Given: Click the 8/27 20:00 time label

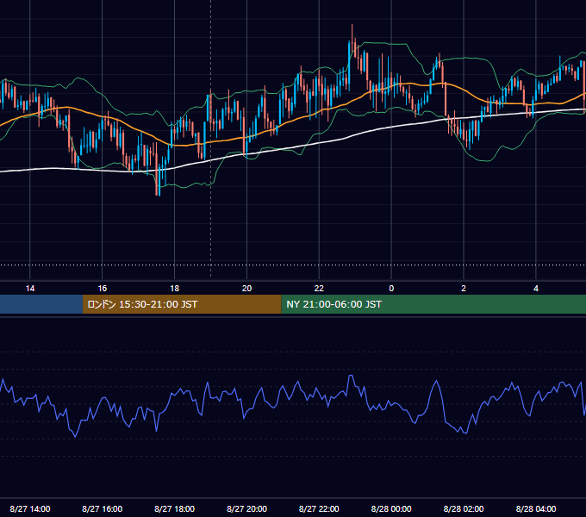Looking at the screenshot, I should pyautogui.click(x=246, y=508).
